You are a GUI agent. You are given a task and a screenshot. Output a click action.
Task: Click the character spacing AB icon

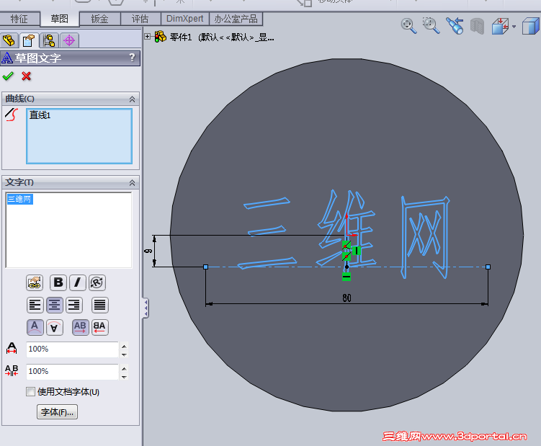click(12, 370)
